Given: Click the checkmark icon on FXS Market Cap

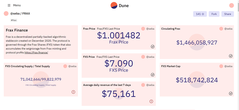Looking at the screenshot, I should pos(231,94).
